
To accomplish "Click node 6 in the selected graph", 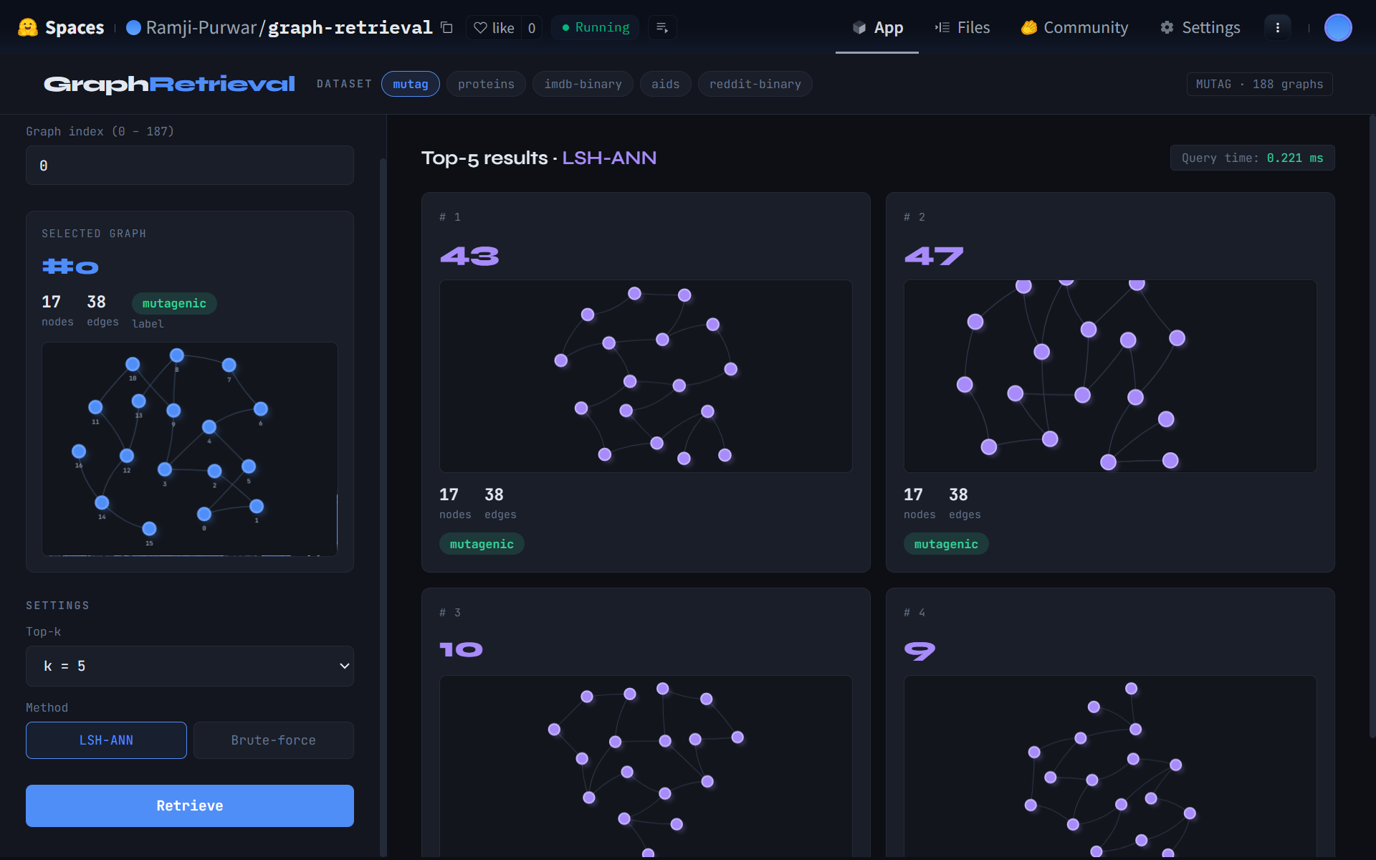I will [x=261, y=408].
